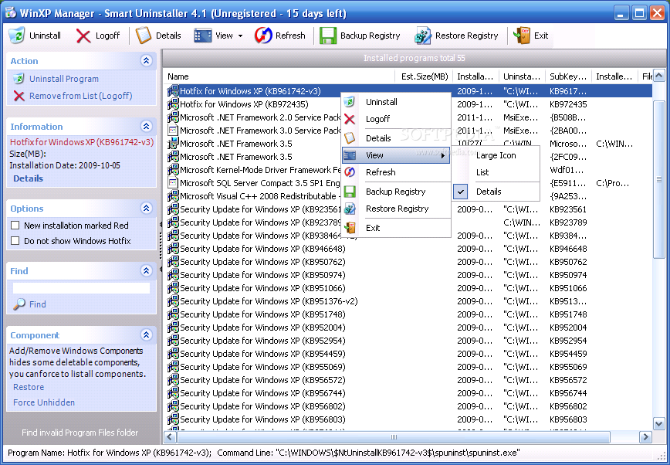Screen dimensions: 670x465
Task: Click the vertical scrollbar thumb of program list
Action: (x=659, y=180)
